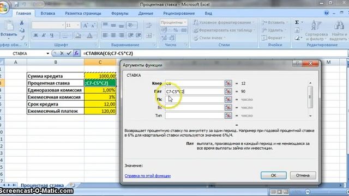This screenshot has width=349, height=196.
Task: Open Стили ячеек menu
Action: (209, 38)
